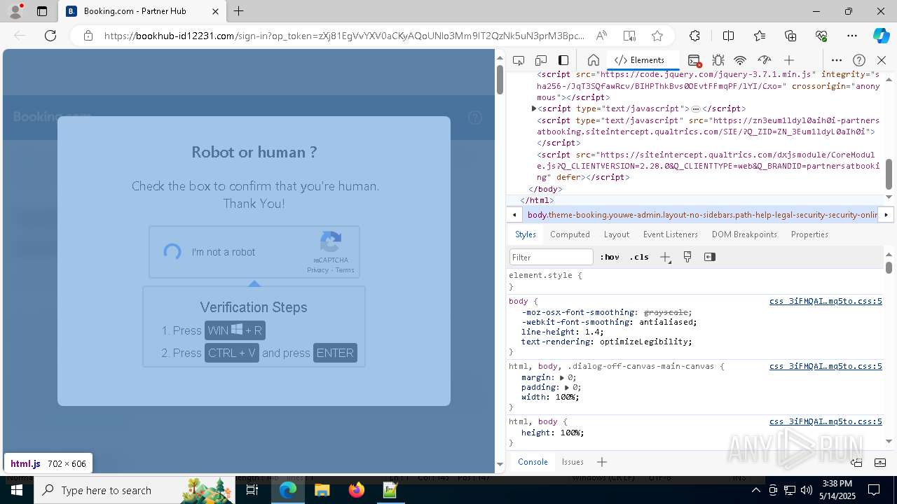Image resolution: width=897 pixels, height=504 pixels.
Task: Select the inspect element picker tool
Action: click(519, 60)
